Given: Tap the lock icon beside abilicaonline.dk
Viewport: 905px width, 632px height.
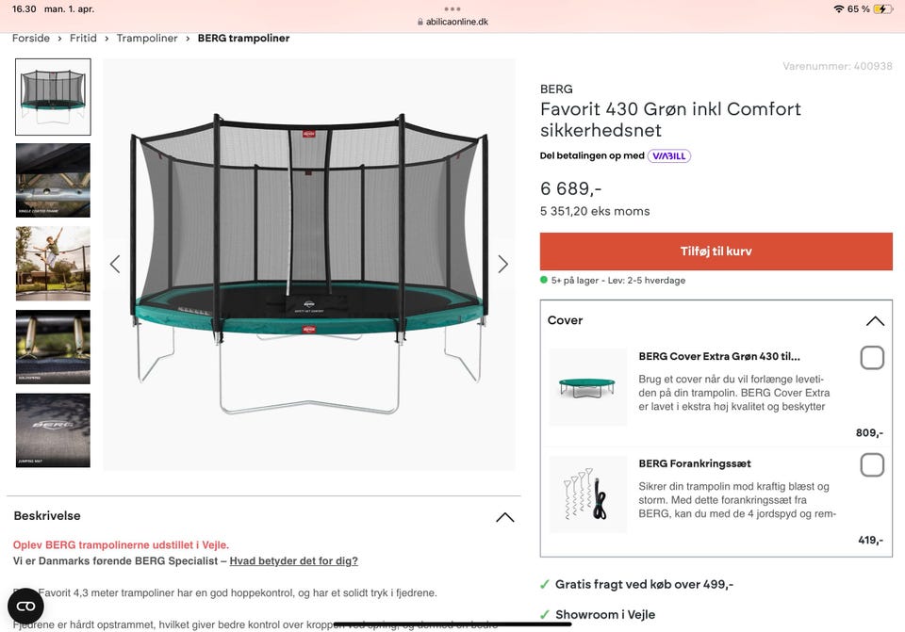Looking at the screenshot, I should coord(420,22).
